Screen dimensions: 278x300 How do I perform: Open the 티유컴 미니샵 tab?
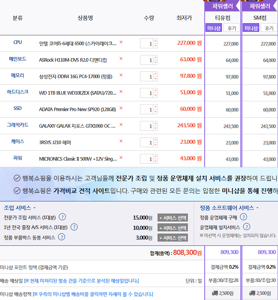pyautogui.click(x=214, y=28)
